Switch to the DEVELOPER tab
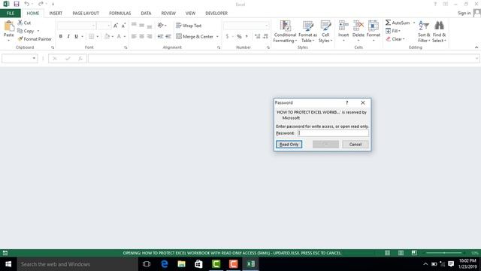This screenshot has width=481, height=271. click(216, 14)
